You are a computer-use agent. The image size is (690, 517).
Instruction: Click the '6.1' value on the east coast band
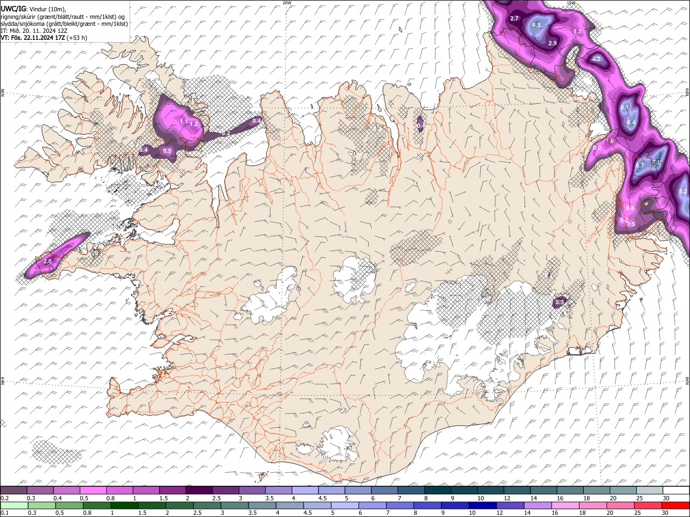coord(625,108)
